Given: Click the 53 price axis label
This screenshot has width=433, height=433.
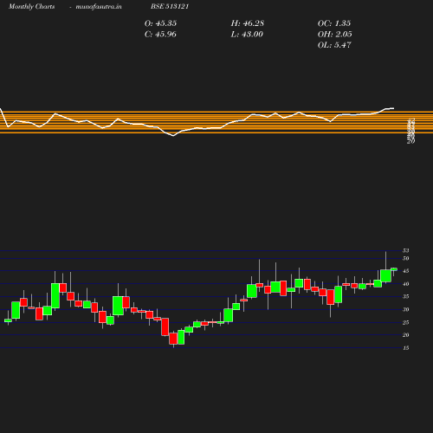Looking at the screenshot, I should coord(406,250).
